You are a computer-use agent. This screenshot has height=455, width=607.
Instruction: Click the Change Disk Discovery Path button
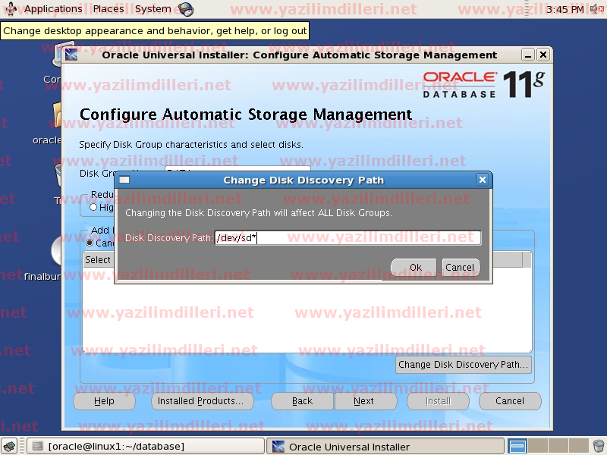(x=463, y=364)
